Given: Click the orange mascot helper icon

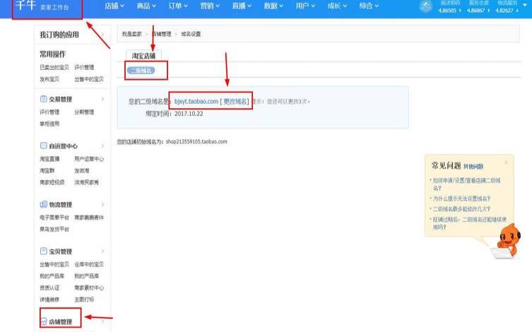Looking at the screenshot, I should tap(507, 240).
